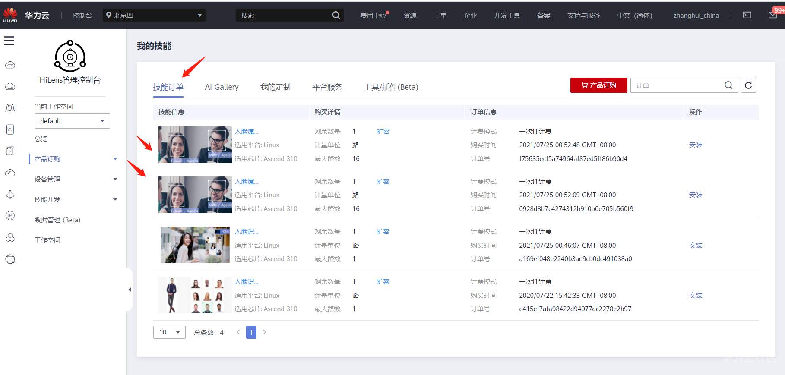Open the 中文 (简体) language menu

click(634, 15)
